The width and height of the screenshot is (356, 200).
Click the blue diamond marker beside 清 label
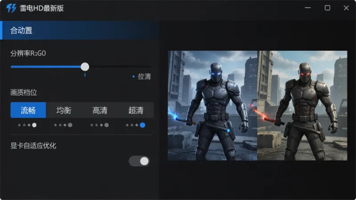click(x=133, y=76)
